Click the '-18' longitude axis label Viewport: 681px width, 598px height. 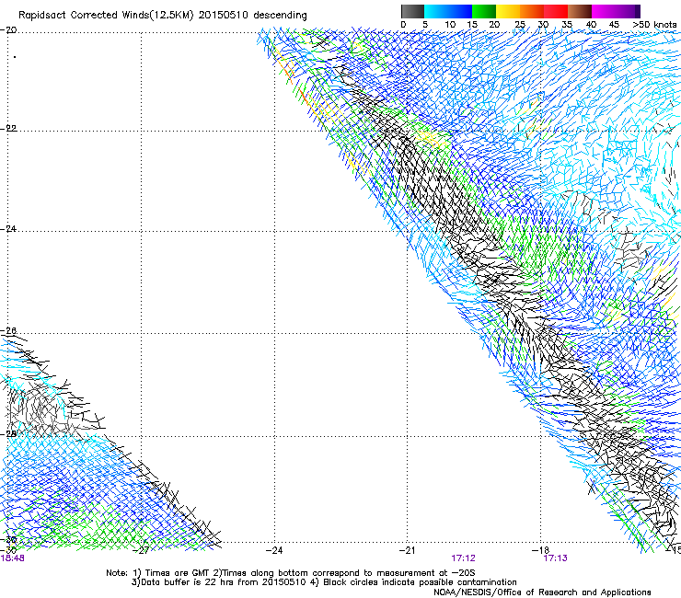[x=540, y=550]
